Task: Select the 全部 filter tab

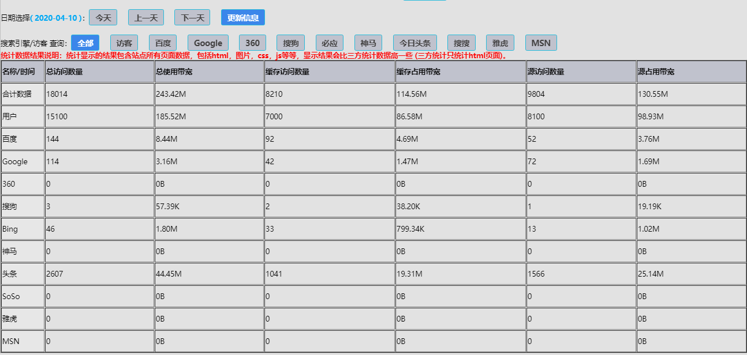Action: pos(85,43)
